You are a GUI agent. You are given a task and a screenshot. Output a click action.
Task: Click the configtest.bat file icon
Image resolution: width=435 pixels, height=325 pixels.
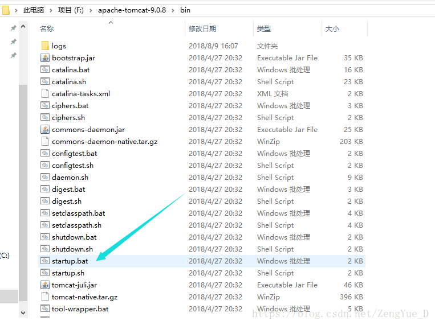(x=45, y=153)
